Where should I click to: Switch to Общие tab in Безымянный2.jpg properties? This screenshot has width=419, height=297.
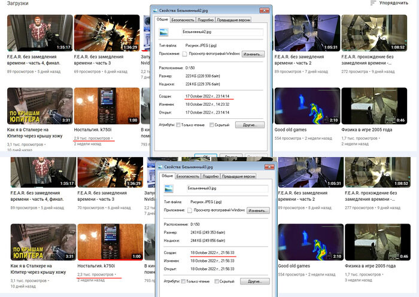[x=162, y=20]
